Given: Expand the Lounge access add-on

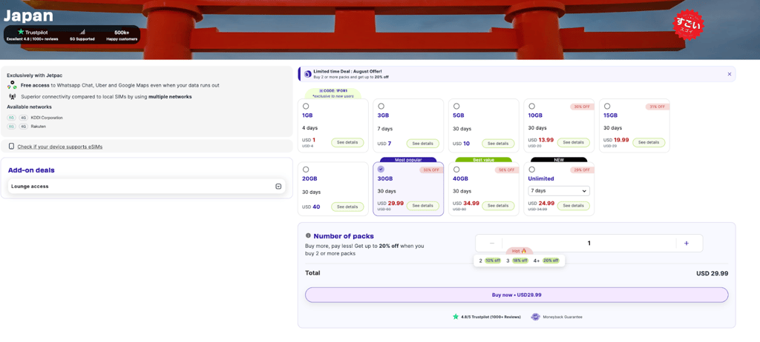Looking at the screenshot, I should click(x=146, y=187).
